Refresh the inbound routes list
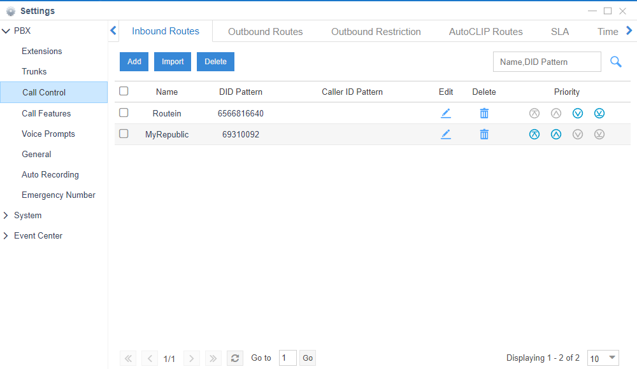 pos(234,358)
